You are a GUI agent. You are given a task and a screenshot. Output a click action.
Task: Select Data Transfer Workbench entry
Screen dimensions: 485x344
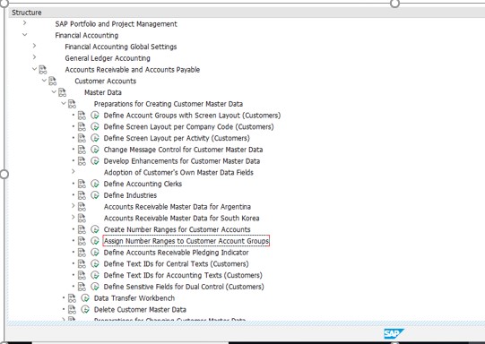134,298
